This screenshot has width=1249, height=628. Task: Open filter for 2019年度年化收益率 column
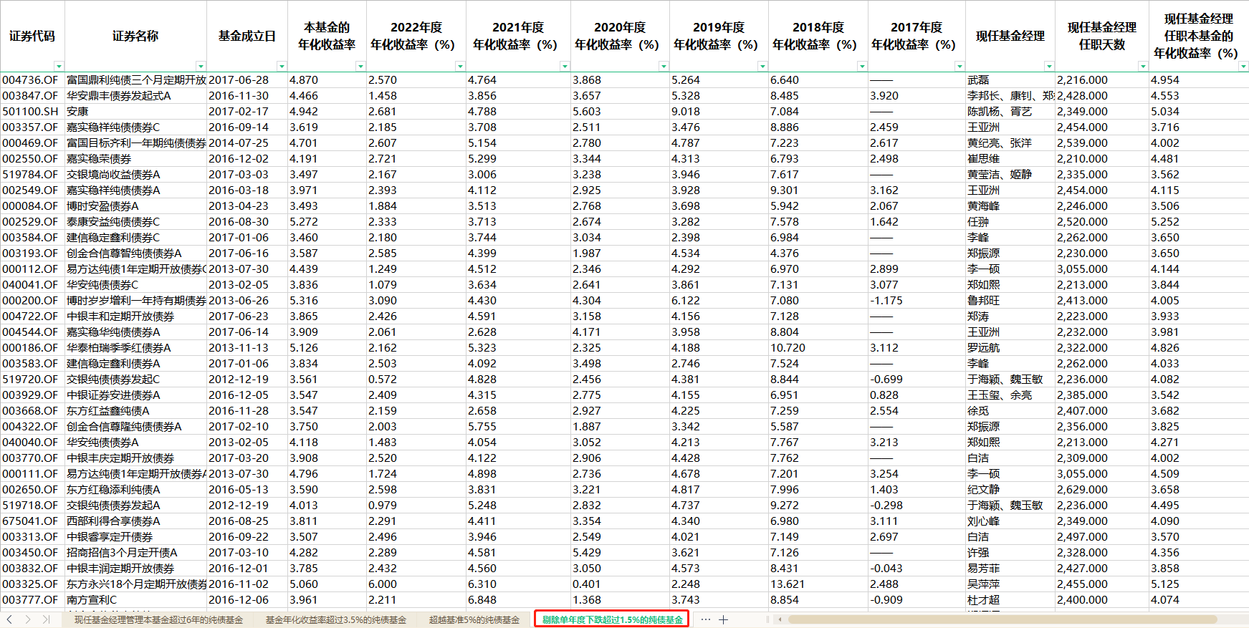pos(762,67)
